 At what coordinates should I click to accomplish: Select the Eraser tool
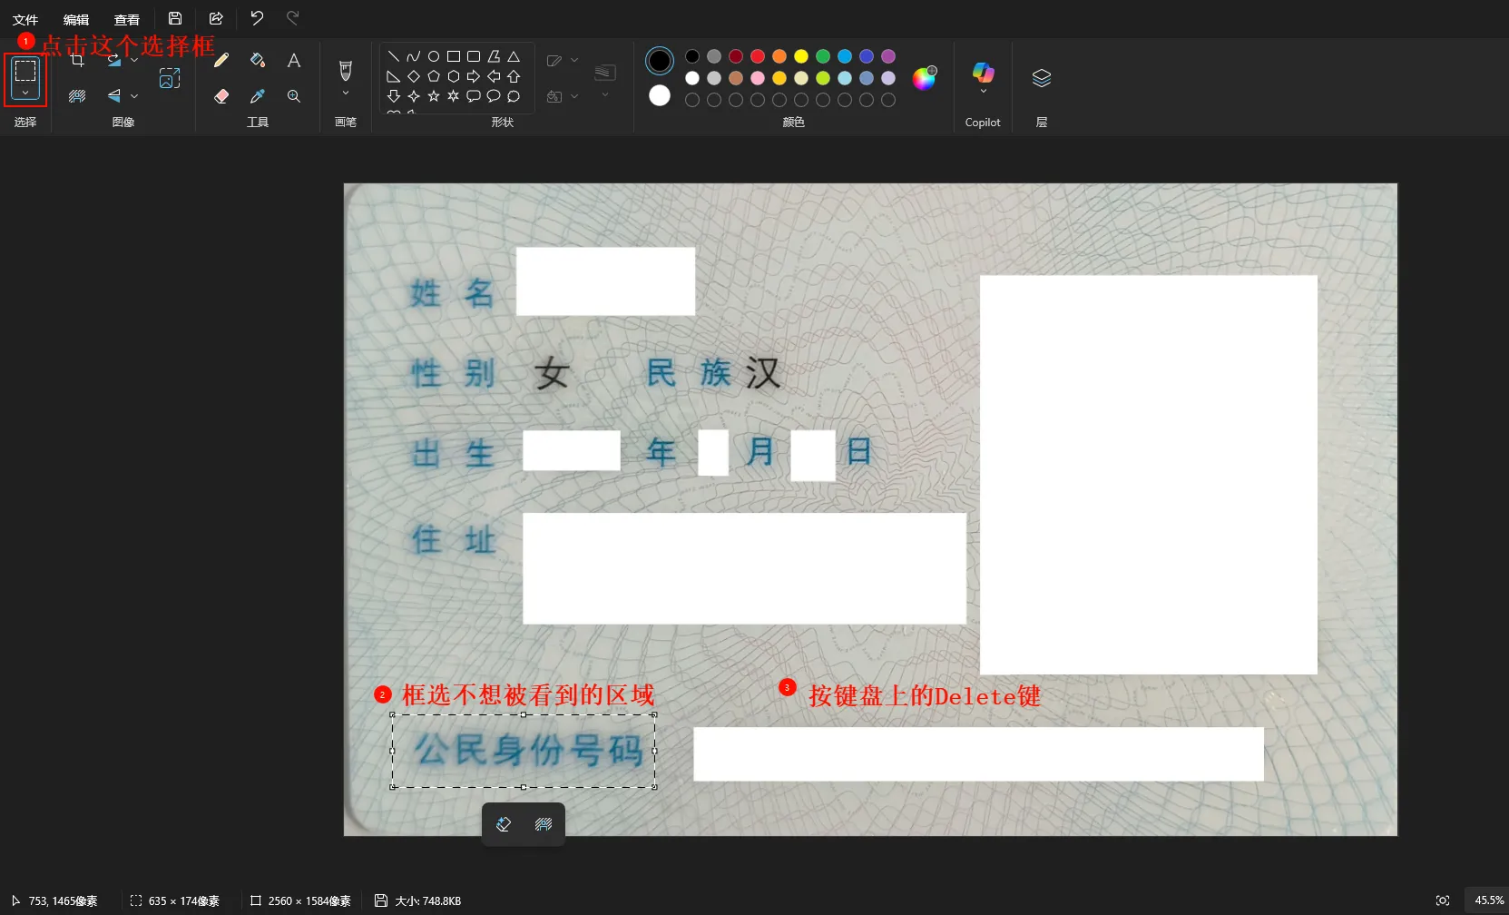(221, 96)
